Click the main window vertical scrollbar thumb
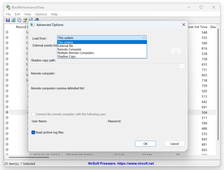The image size is (224, 170). point(218,84)
